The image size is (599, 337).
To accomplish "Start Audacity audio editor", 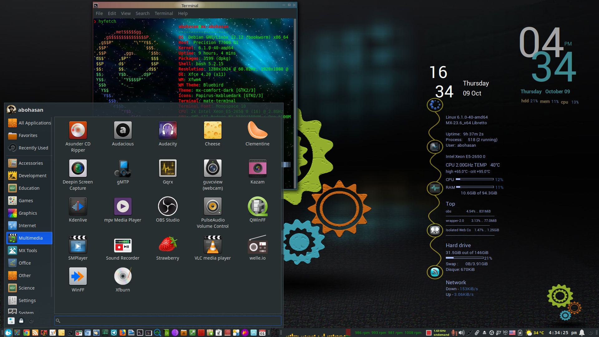I will pyautogui.click(x=168, y=134).
